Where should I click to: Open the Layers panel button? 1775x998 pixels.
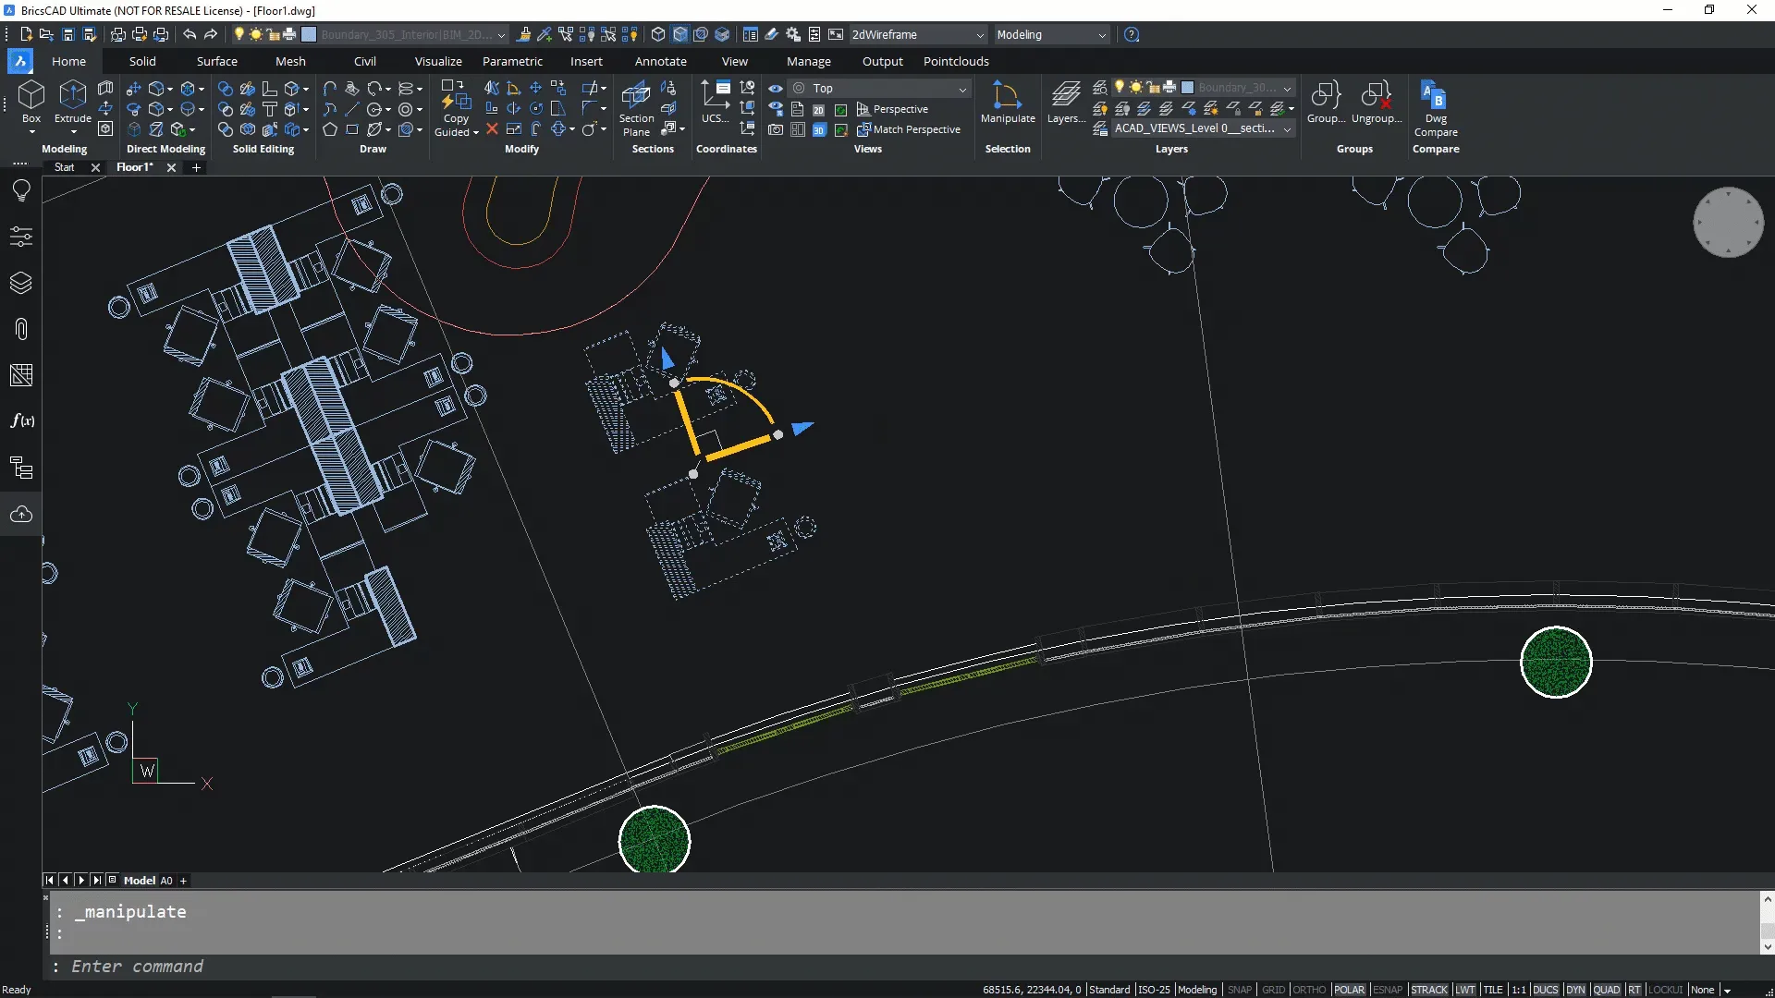coord(1066,101)
